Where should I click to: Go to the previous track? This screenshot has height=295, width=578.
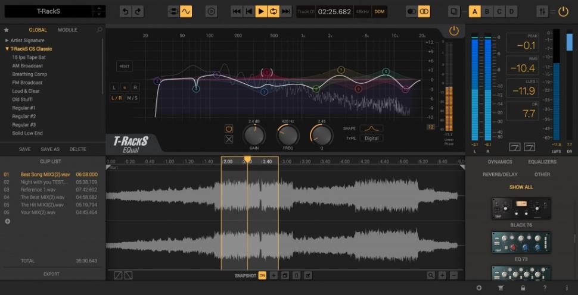249,11
